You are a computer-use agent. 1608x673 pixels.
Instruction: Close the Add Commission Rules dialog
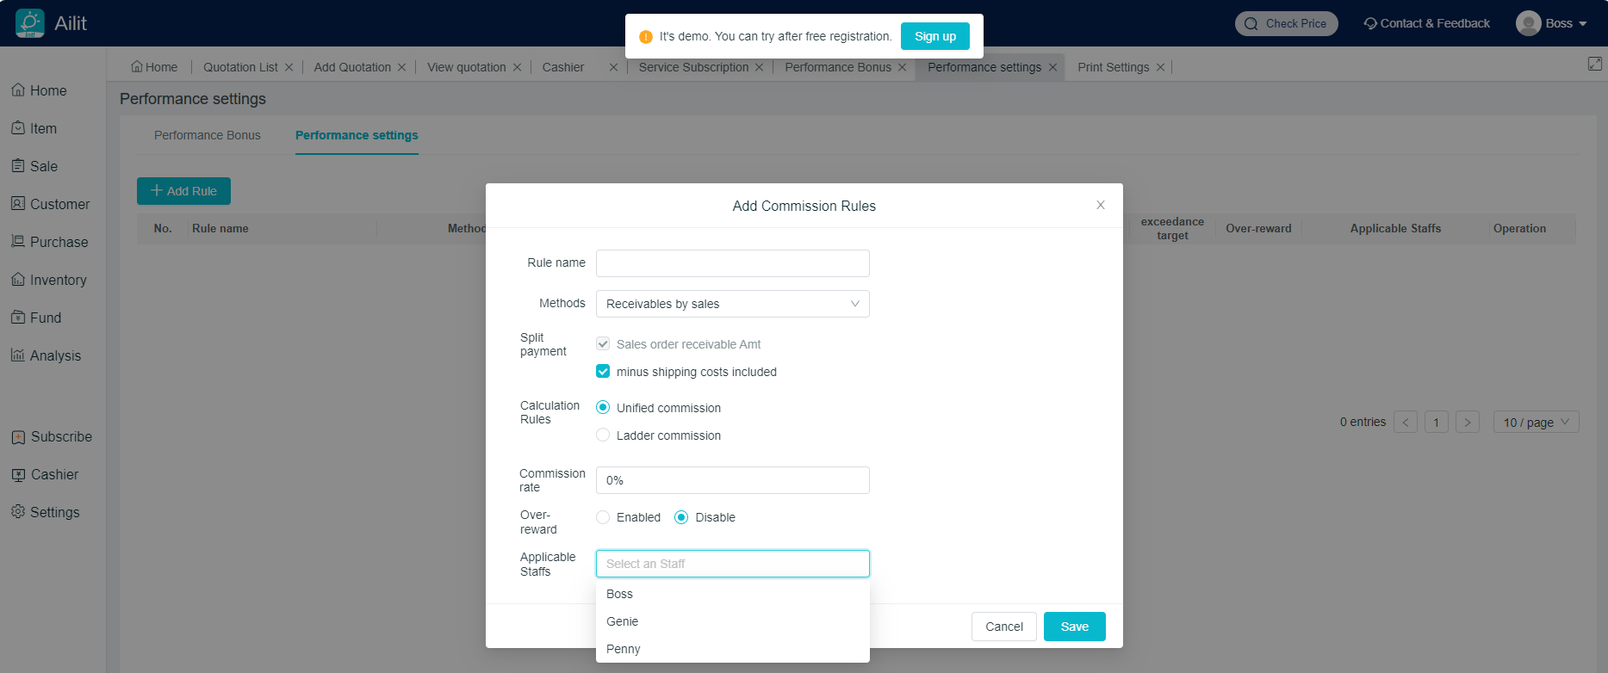coord(1100,205)
